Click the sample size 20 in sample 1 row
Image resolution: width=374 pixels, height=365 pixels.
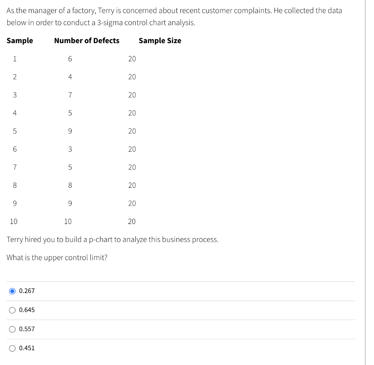(x=132, y=59)
